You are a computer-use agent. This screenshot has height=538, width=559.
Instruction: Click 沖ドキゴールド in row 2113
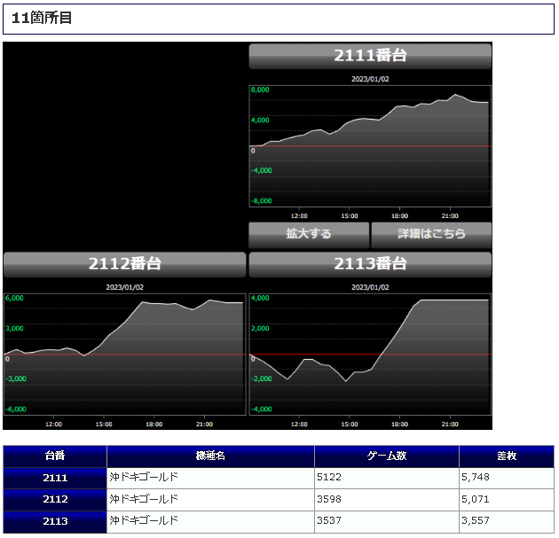pos(144,520)
